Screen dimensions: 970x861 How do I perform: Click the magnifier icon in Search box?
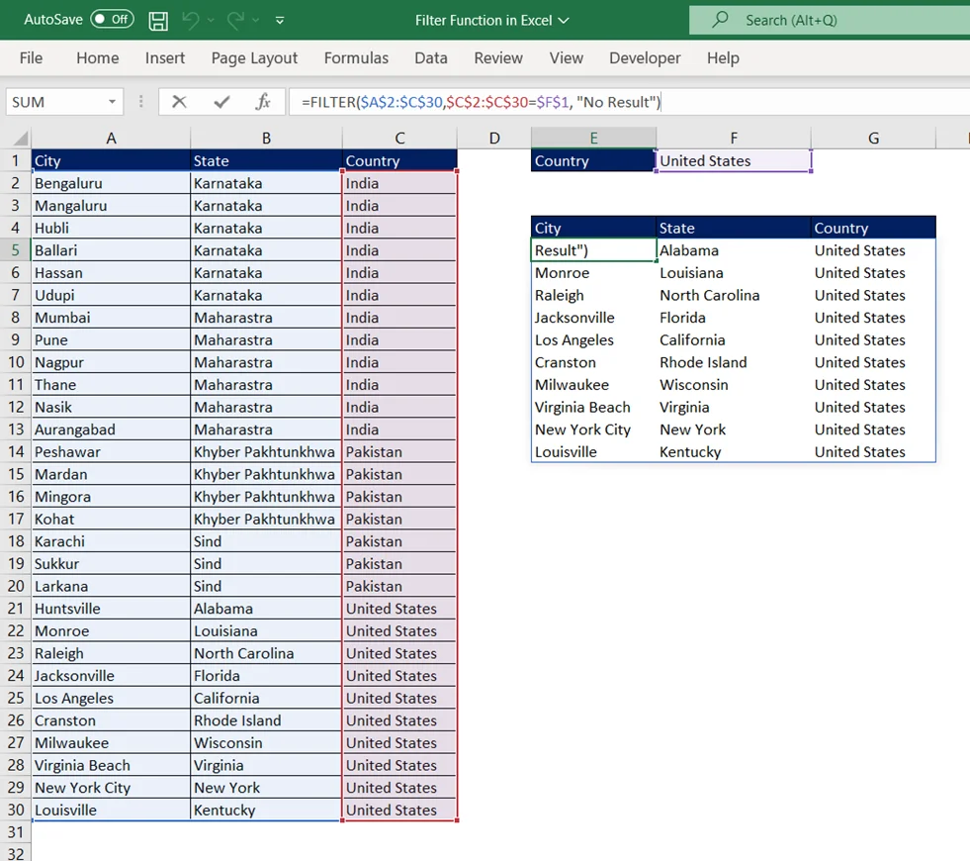coord(721,20)
